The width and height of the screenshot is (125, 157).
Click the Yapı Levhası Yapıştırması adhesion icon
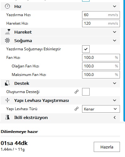7,100
